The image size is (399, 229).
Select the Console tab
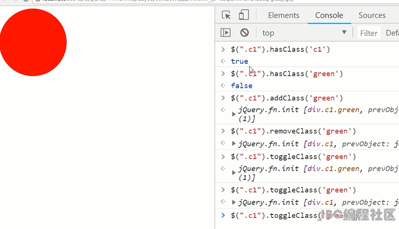click(329, 15)
